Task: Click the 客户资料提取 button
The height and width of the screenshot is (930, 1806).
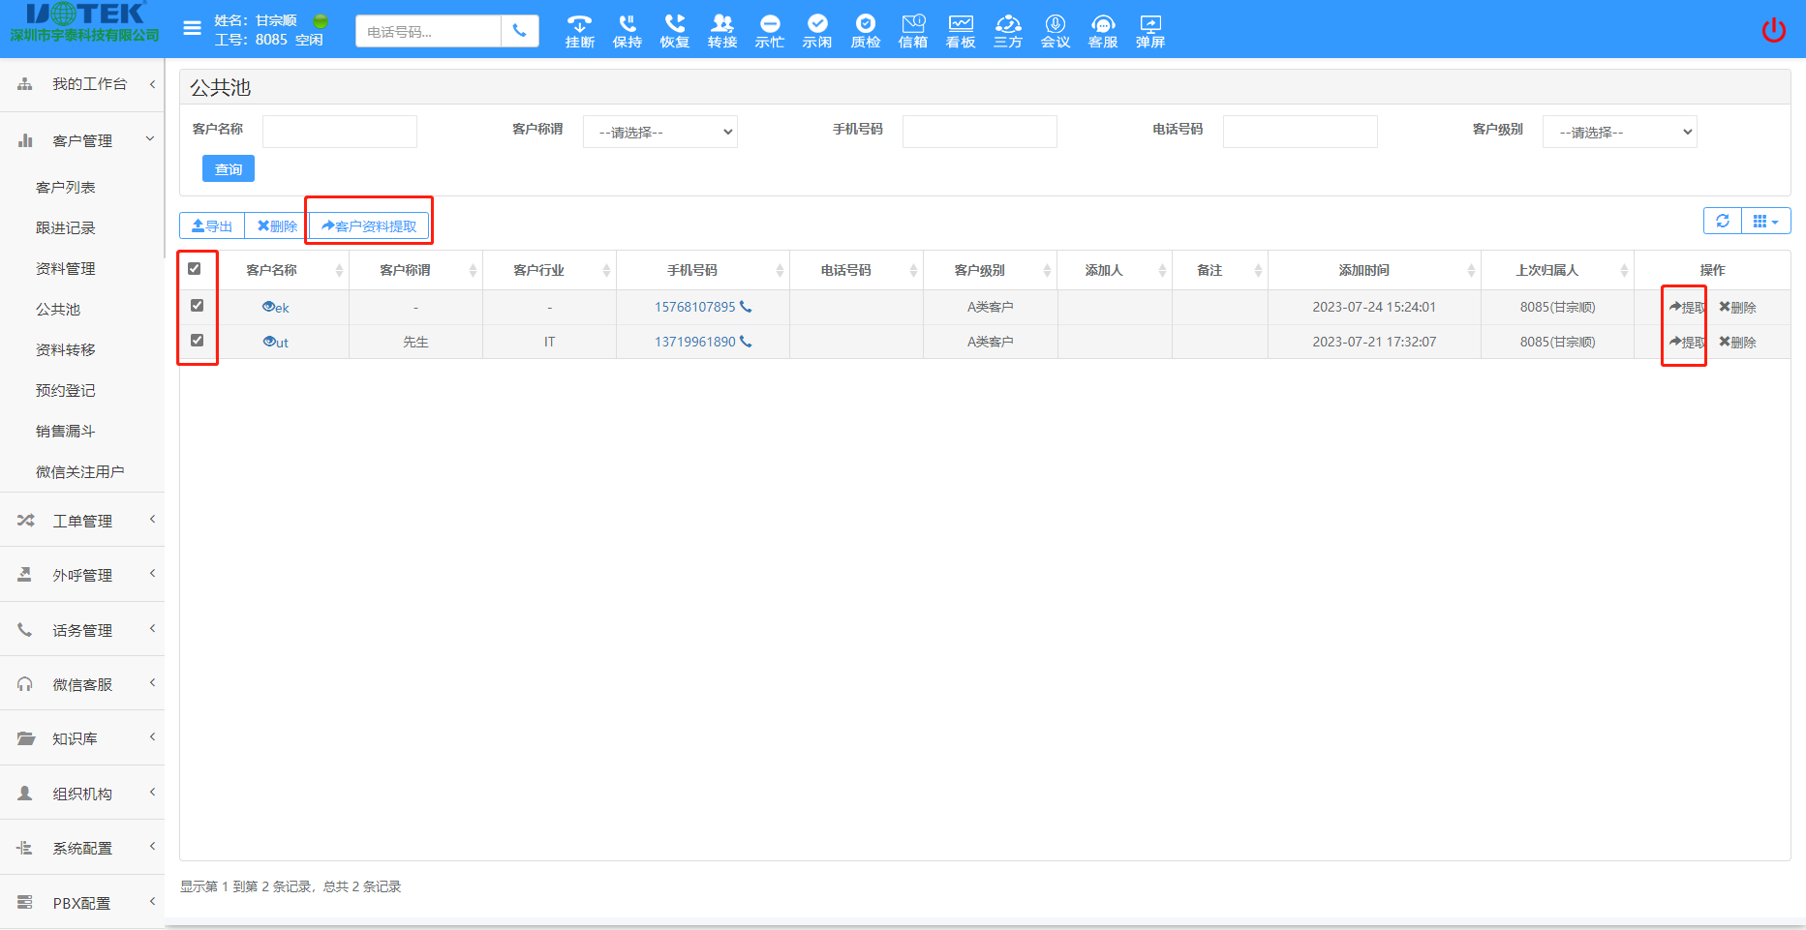Action: [369, 225]
